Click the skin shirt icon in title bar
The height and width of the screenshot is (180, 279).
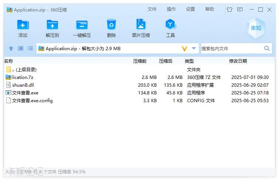(x=230, y=10)
